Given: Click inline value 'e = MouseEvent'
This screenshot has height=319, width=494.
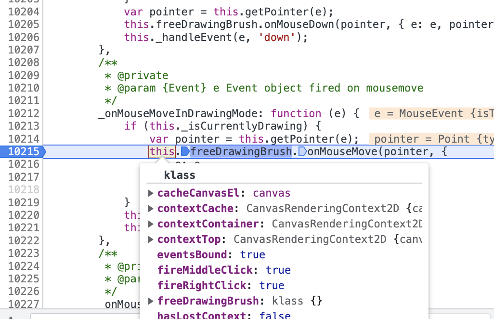Looking at the screenshot, I should click(x=431, y=113).
